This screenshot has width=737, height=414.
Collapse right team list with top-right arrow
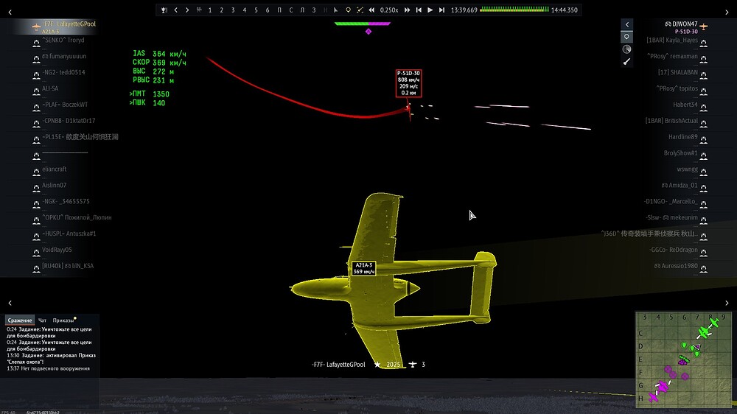coord(727,13)
